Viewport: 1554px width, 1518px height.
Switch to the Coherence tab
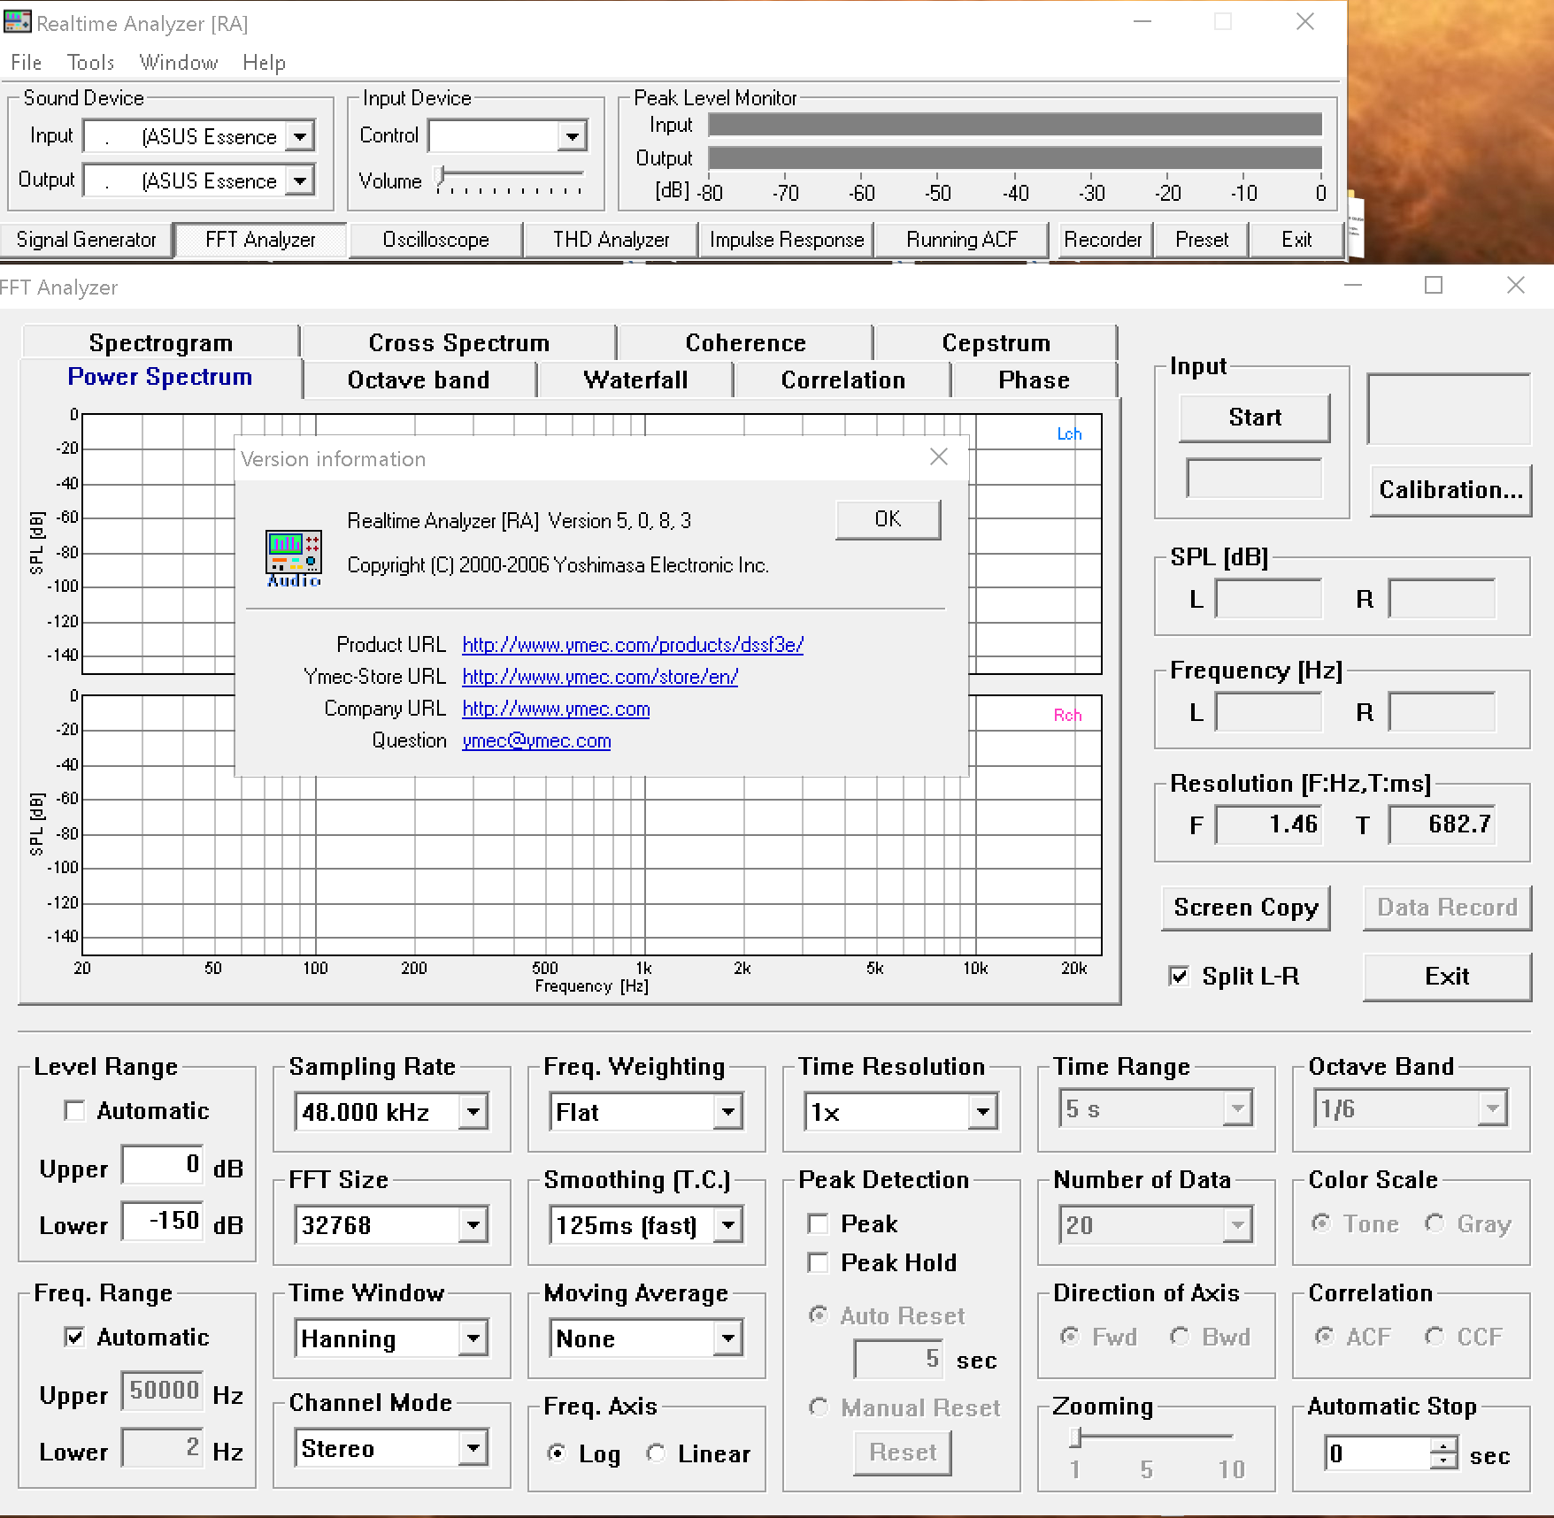click(x=745, y=342)
